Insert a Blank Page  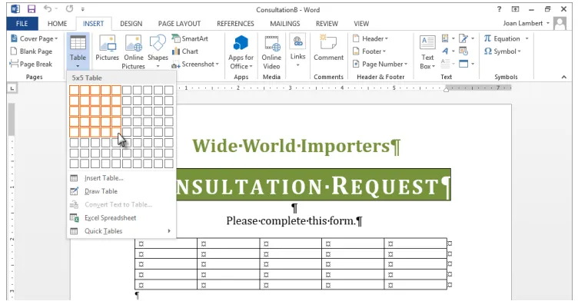pos(32,51)
